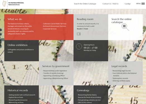Open the What we do heading
Screen dimensions: 146x104
tap(15, 19)
